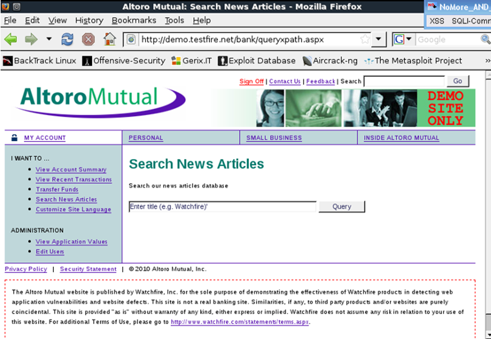Viewport: 491px width, 339px height.
Task: Click the Go search button
Action: coord(458,81)
